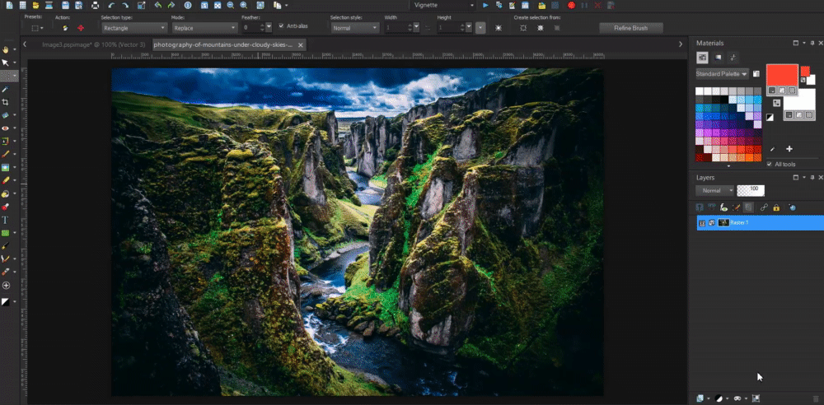Screen dimensions: 824x405
Task: Click Add to palette plus icon
Action: [x=789, y=149]
